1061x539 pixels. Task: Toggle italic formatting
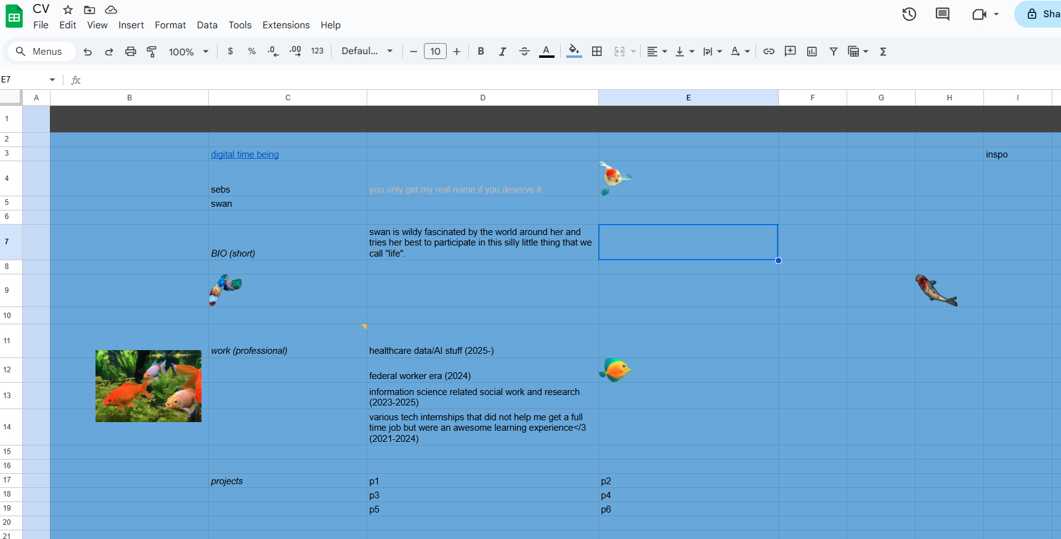pyautogui.click(x=502, y=52)
